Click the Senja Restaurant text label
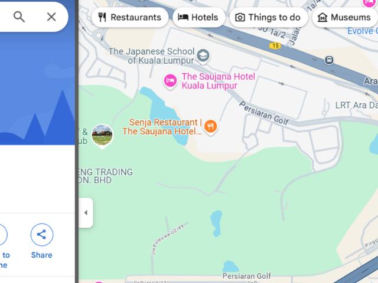 pyautogui.click(x=162, y=127)
